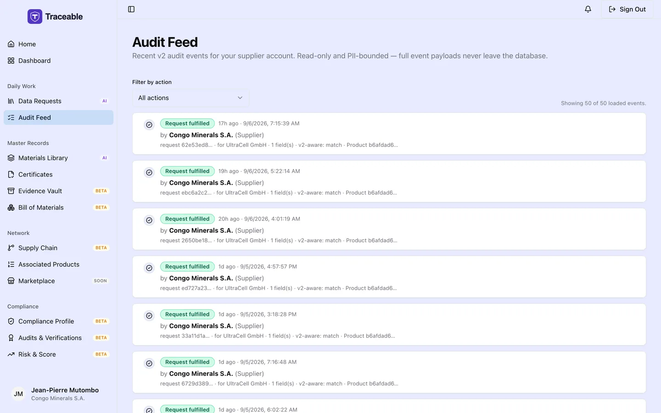The width and height of the screenshot is (661, 413).
Task: Click check icon of 5:22:14 AM event
Action: click(x=149, y=173)
